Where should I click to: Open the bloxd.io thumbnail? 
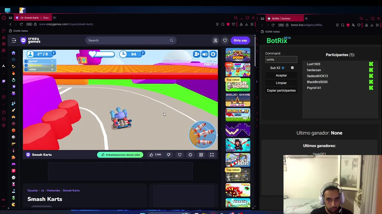238,203
